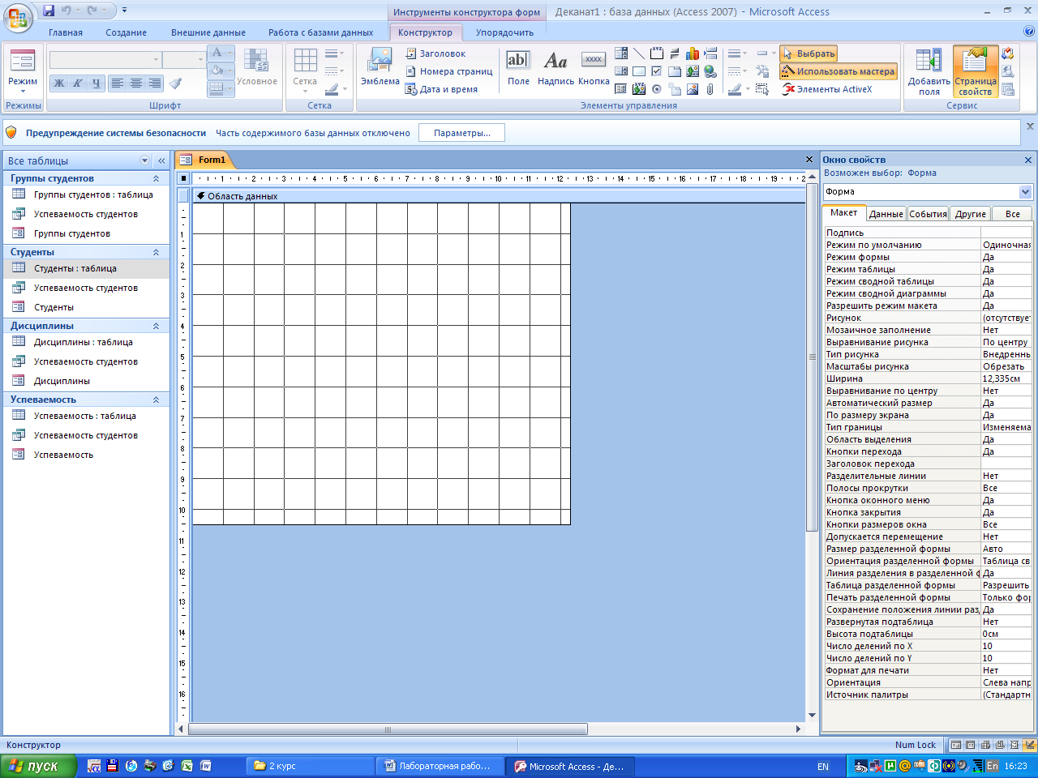Viewport: 1038px width, 778px height.
Task: Align text right
Action: click(x=154, y=83)
